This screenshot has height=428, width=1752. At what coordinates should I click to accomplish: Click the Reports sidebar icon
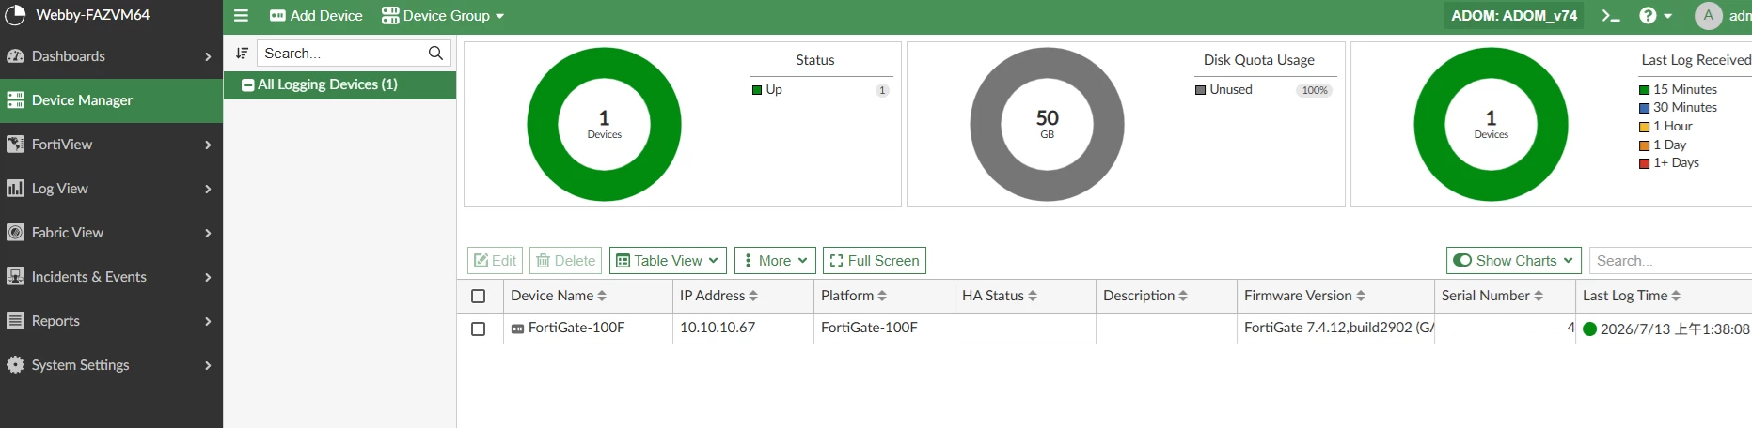coord(15,321)
